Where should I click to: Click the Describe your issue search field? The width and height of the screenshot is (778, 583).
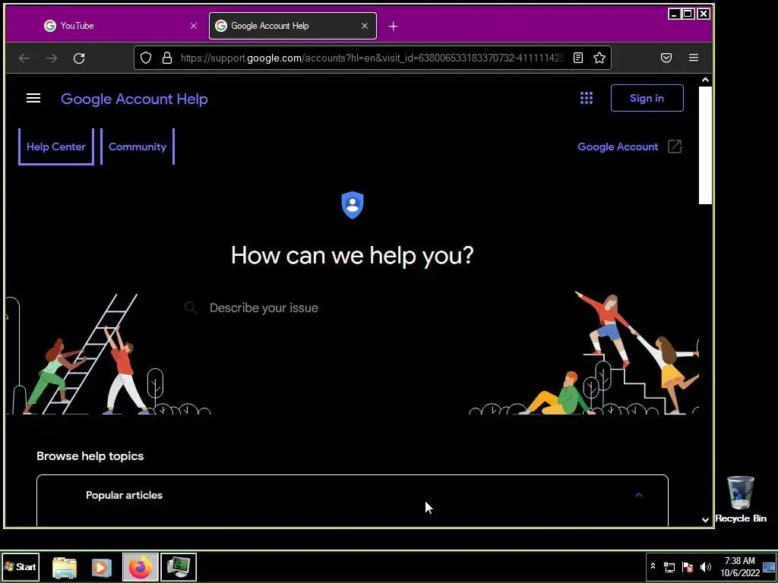coord(353,308)
